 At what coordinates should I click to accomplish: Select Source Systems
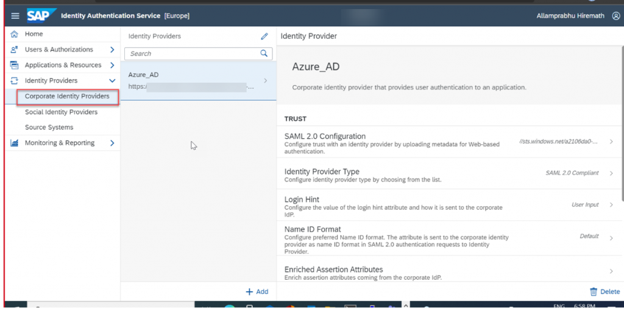[x=49, y=128]
